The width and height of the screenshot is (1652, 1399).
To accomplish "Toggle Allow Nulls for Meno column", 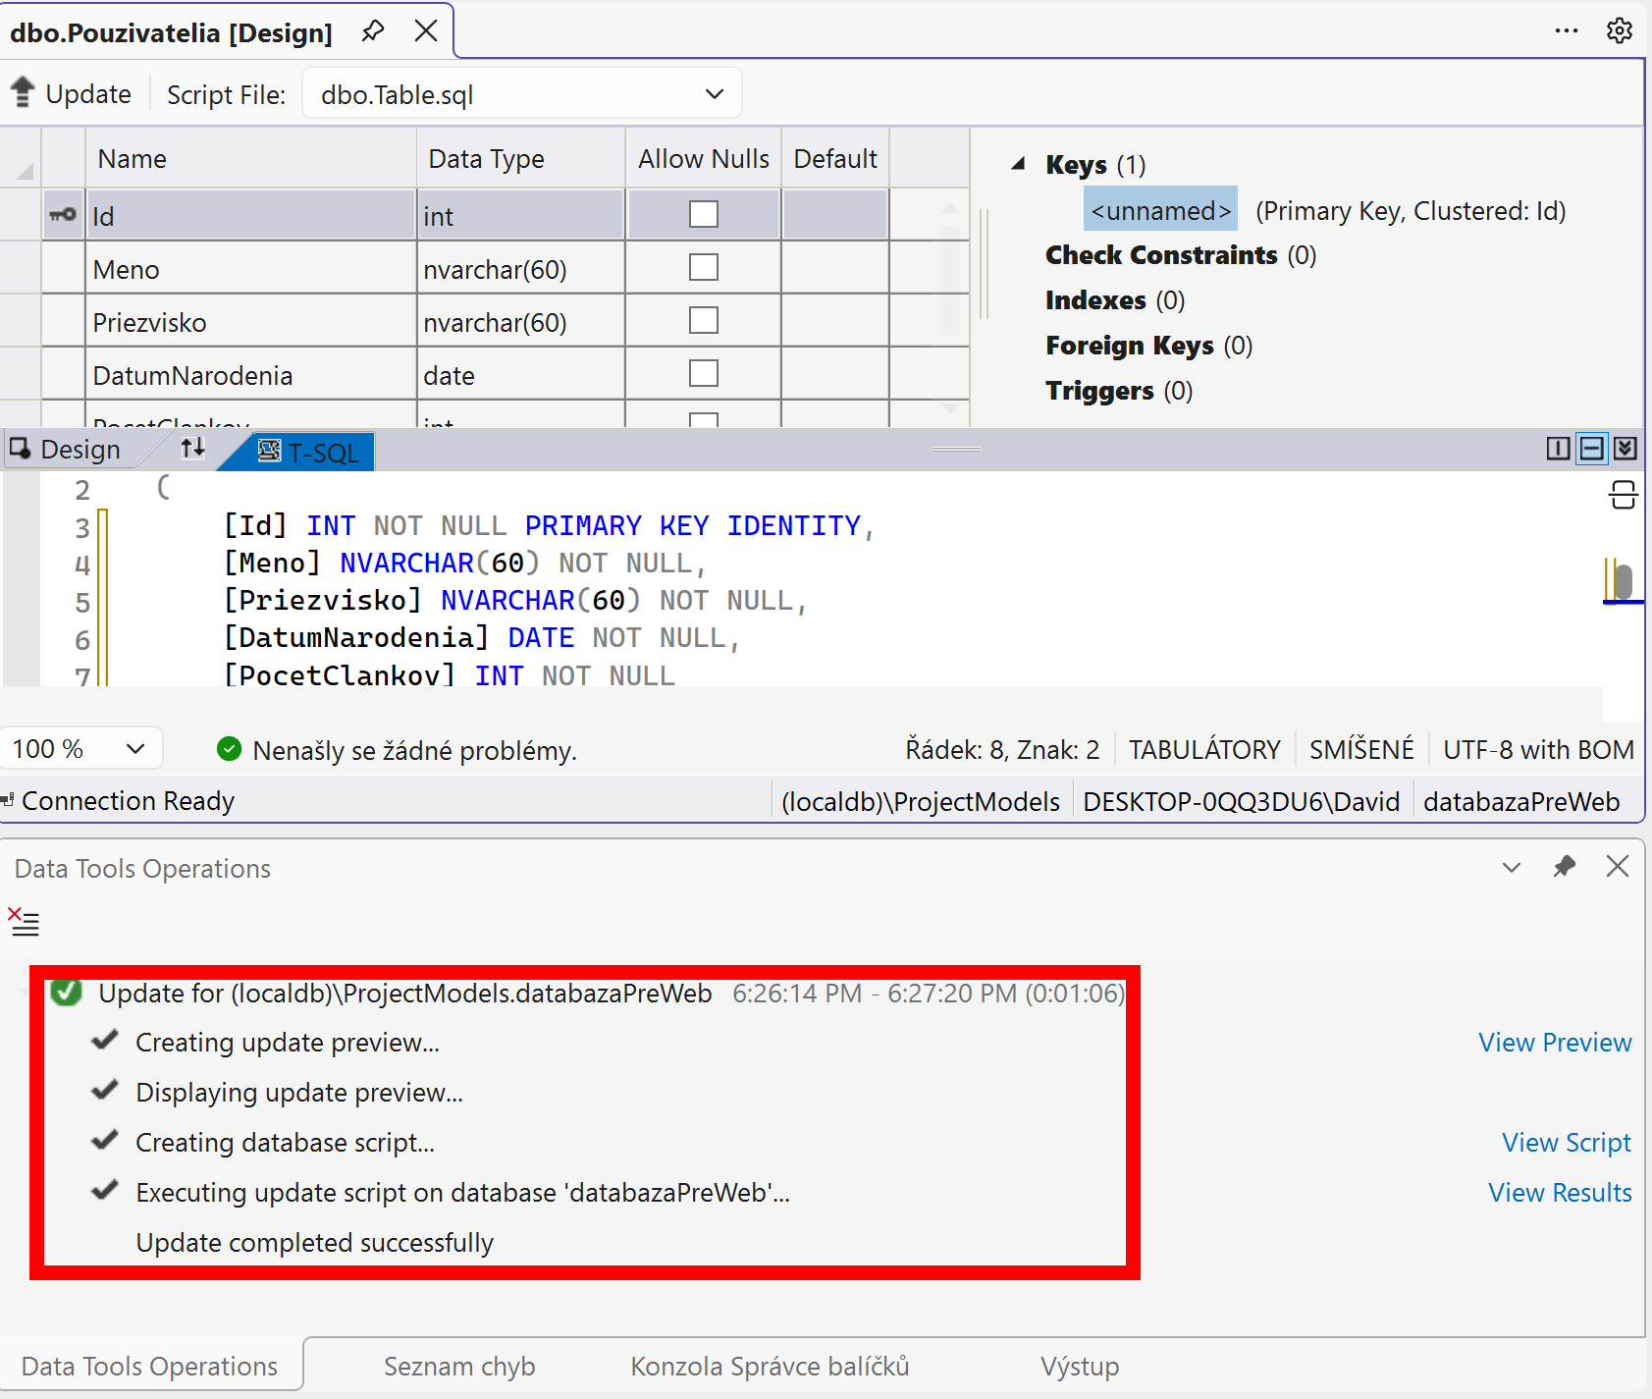I will pyautogui.click(x=704, y=267).
